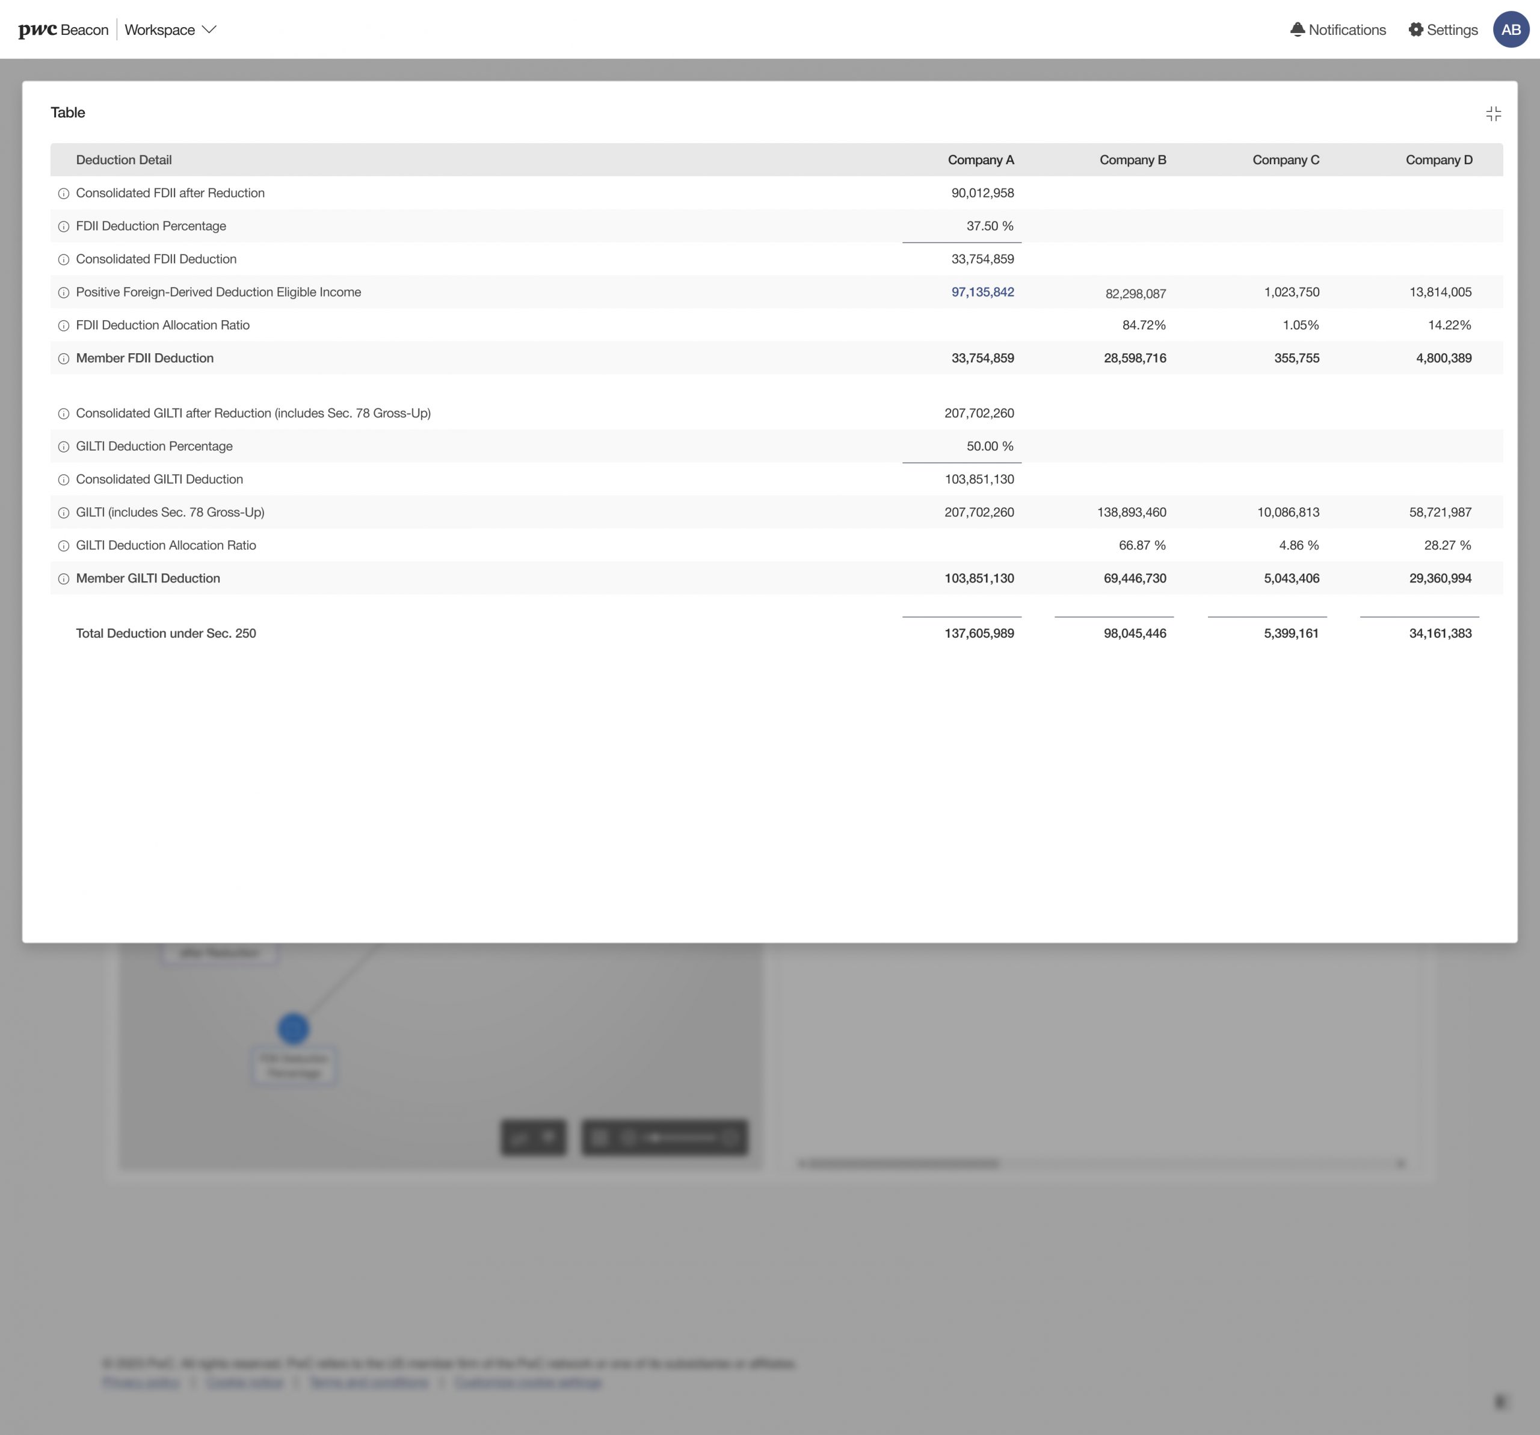Open Settings gear
Viewport: 1540px width, 1435px height.
(x=1443, y=29)
